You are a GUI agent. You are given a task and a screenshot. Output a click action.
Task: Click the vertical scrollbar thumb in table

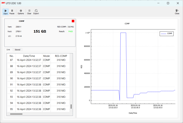click(71, 106)
